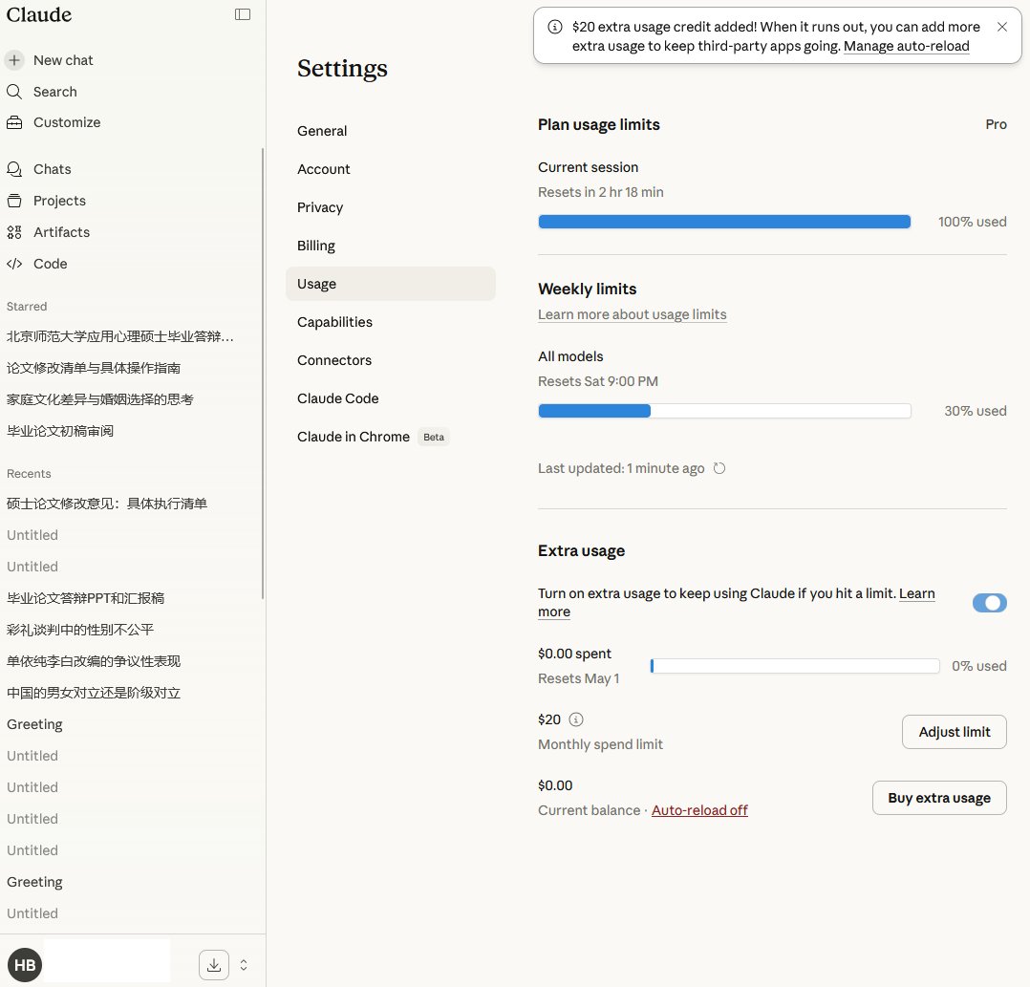This screenshot has width=1030, height=987.
Task: Click the Auto-reload off link
Action: pos(699,810)
